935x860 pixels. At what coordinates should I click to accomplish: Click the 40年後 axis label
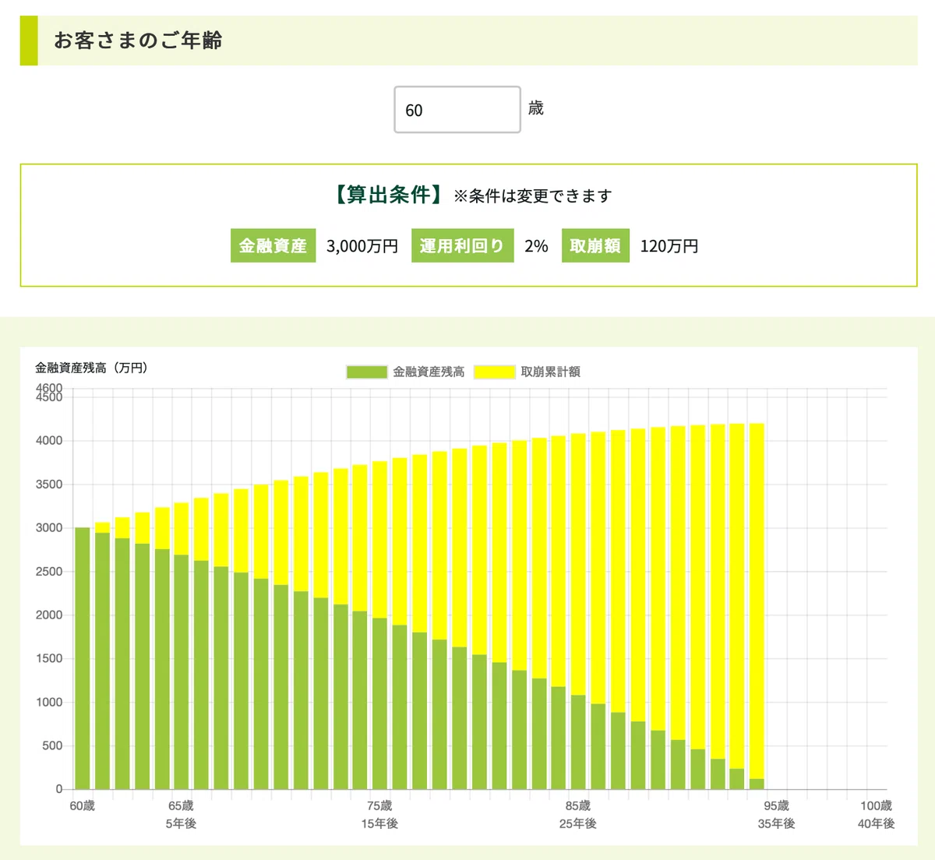pyautogui.click(x=877, y=824)
